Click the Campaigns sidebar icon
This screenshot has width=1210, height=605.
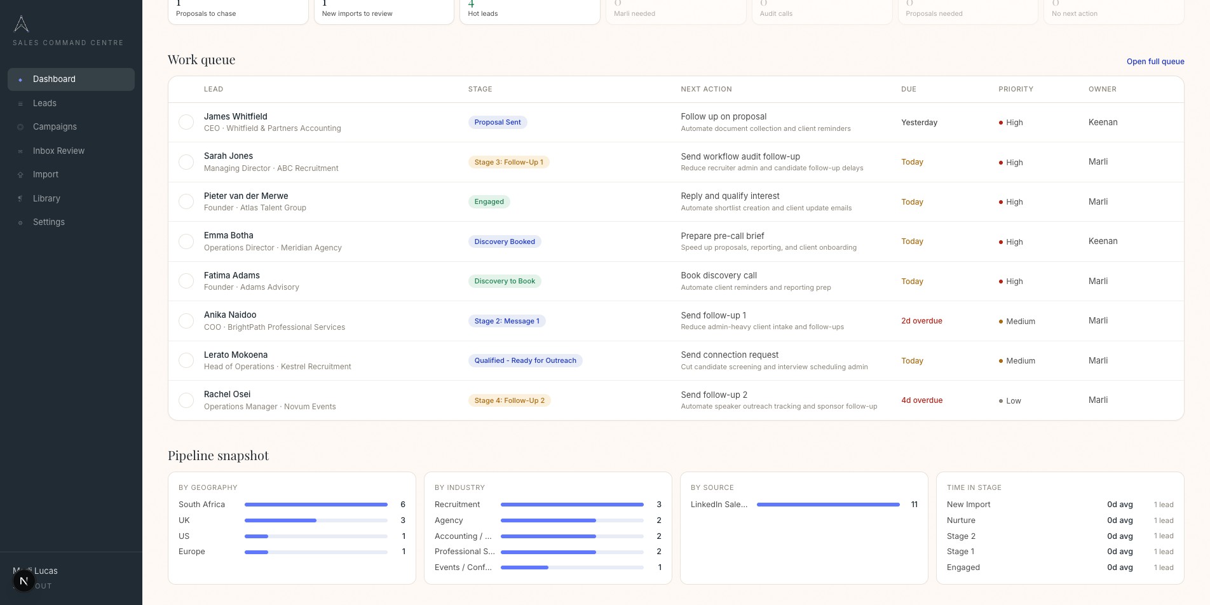tap(20, 127)
